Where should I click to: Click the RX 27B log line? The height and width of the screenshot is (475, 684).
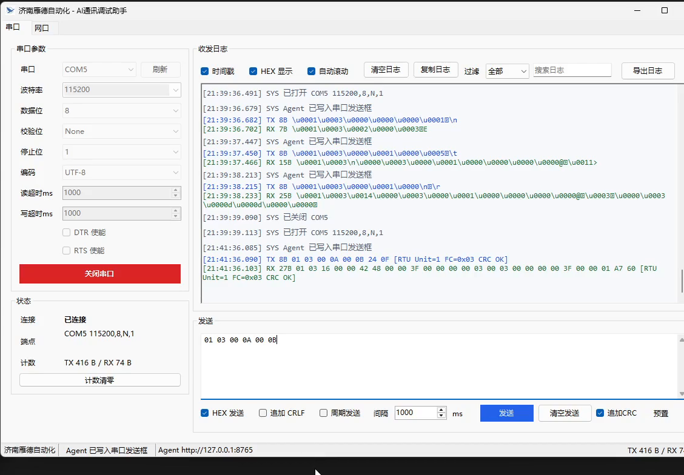click(x=430, y=273)
